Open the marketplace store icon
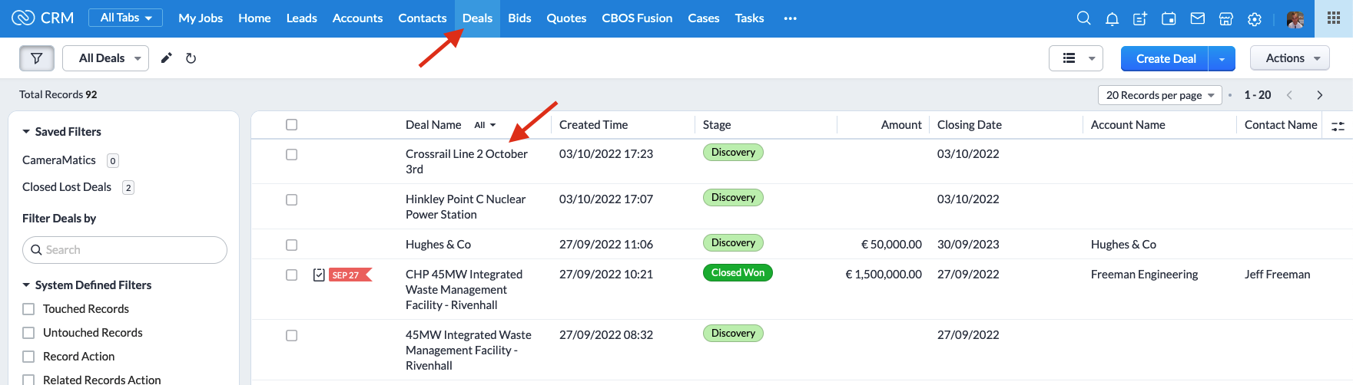 [1226, 18]
